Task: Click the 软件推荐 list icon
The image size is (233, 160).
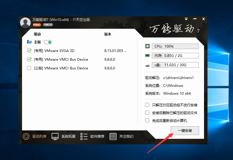Action: pyautogui.click(x=84, y=136)
